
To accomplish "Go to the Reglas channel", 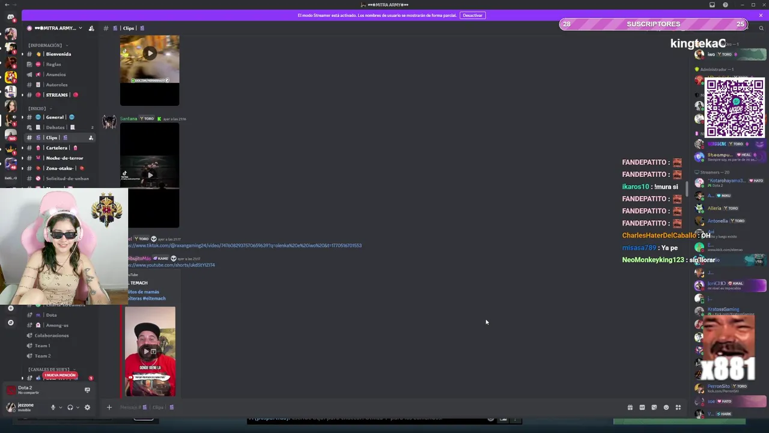I will (59, 64).
